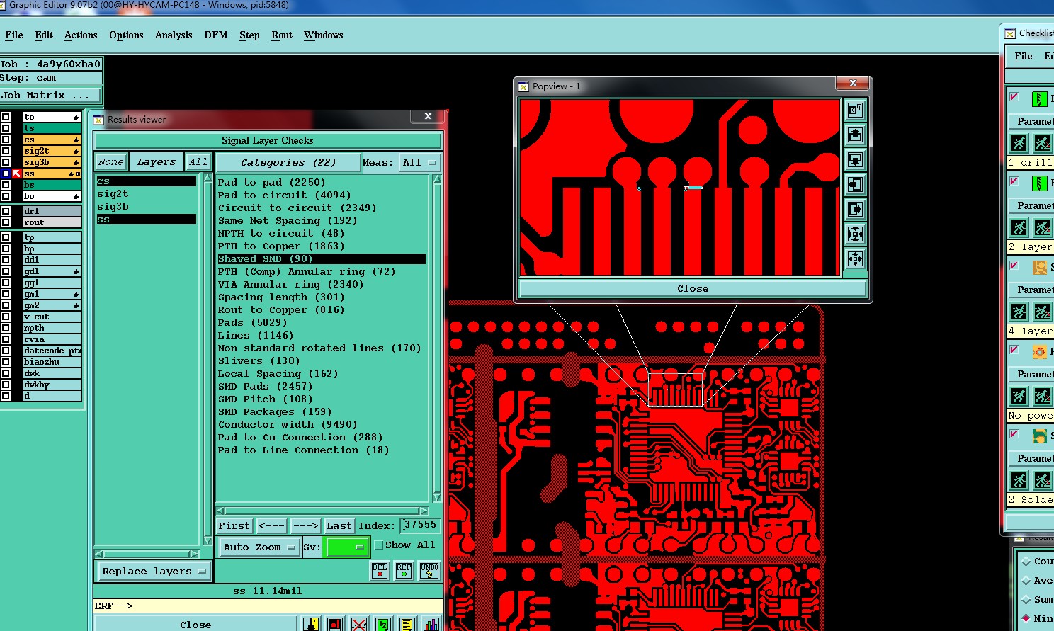Click the All layers button
This screenshot has width=1054, height=631.
[x=198, y=162]
